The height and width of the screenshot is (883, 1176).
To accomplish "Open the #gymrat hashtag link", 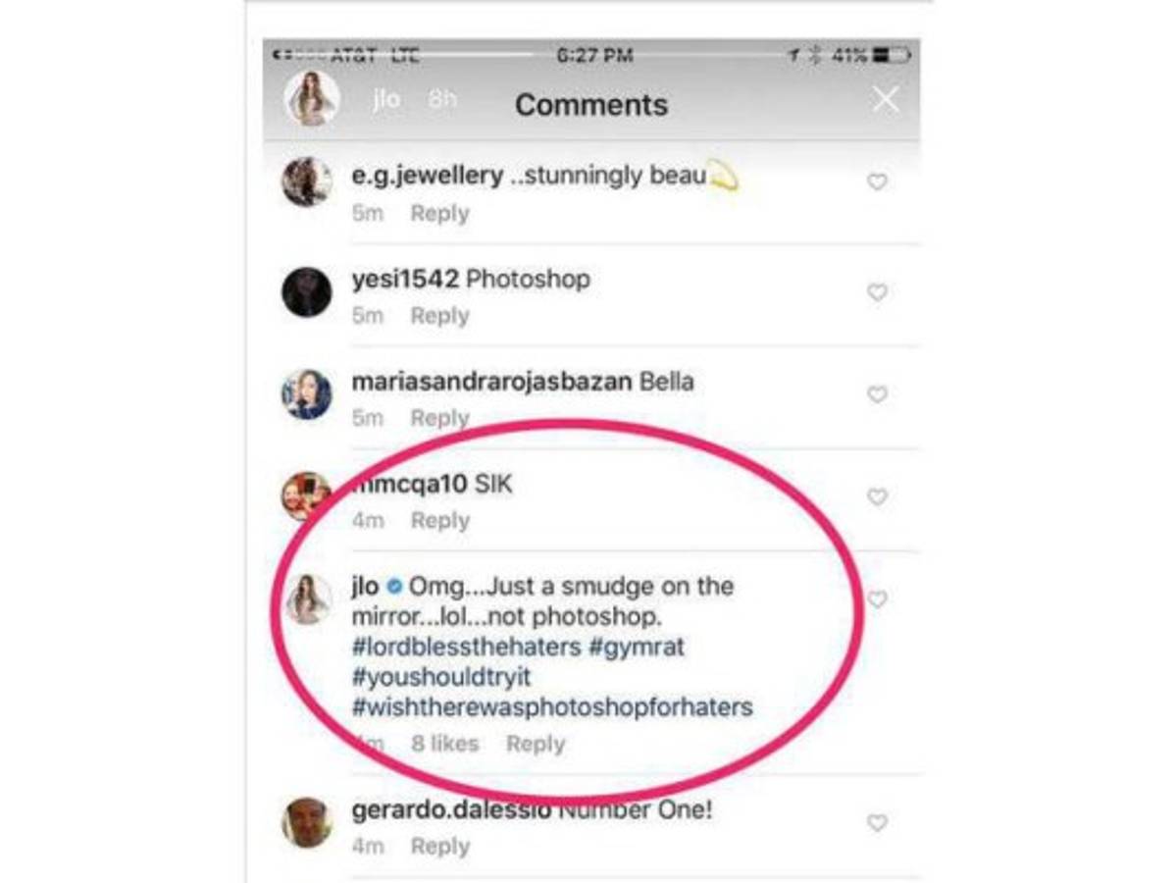I will pyautogui.click(x=637, y=646).
